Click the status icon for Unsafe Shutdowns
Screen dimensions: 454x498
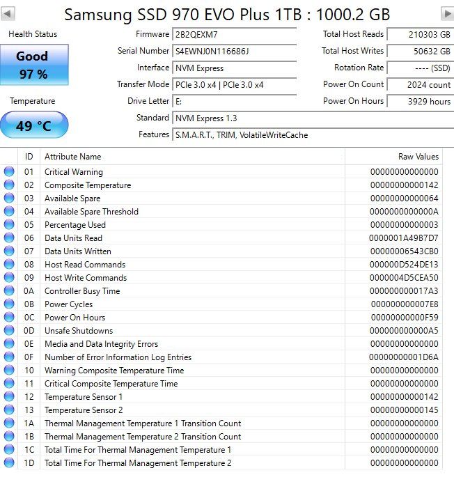tap(9, 330)
